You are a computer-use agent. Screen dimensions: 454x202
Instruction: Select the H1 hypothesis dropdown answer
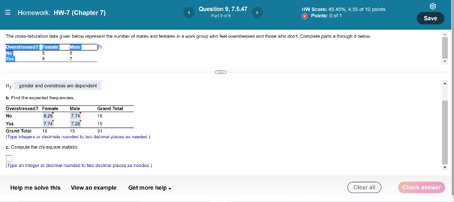(58, 85)
